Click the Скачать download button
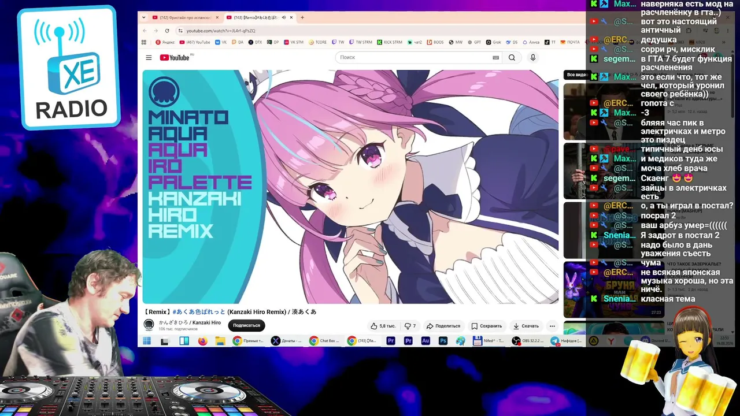 pos(526,326)
